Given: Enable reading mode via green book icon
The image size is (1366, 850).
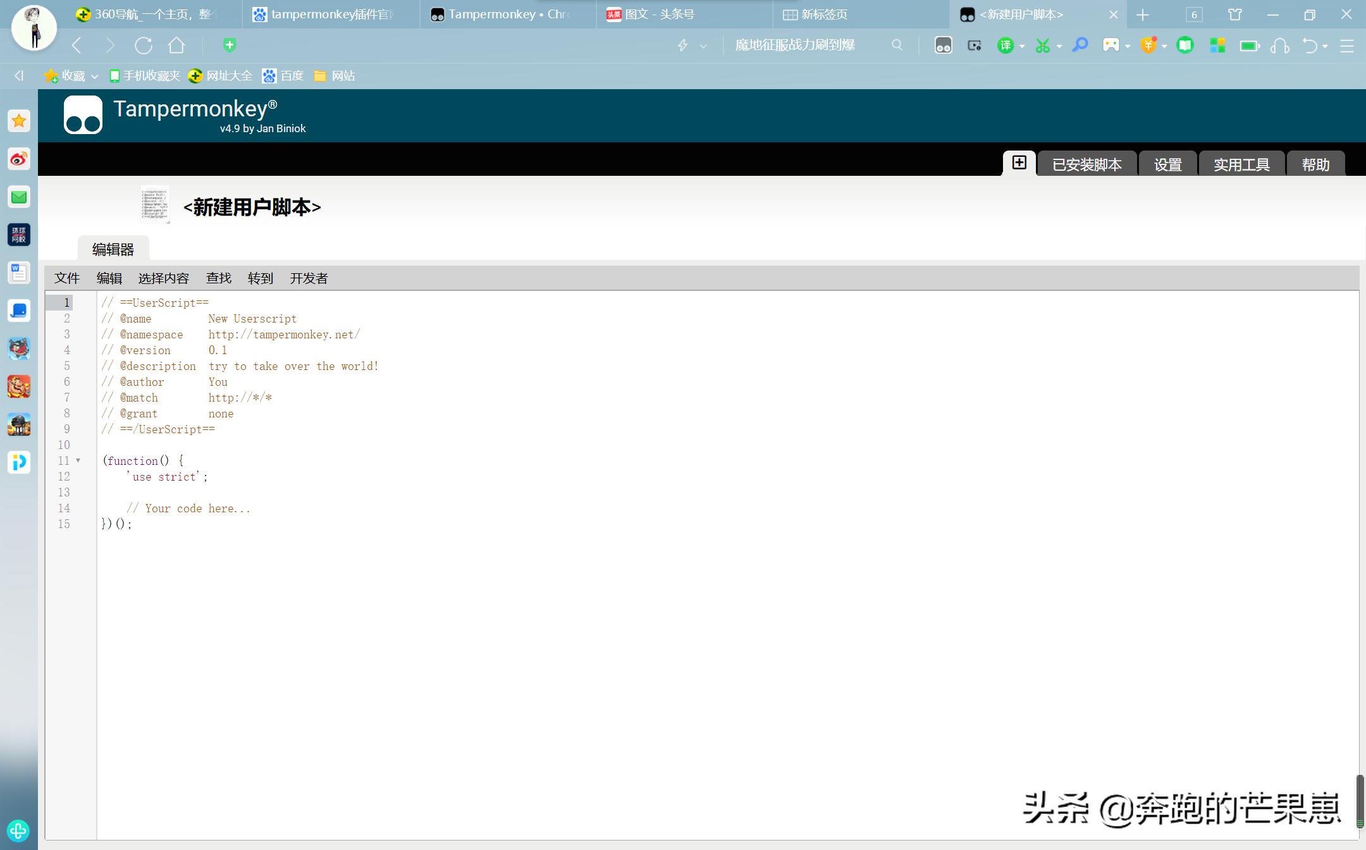Looking at the screenshot, I should pyautogui.click(x=1184, y=46).
